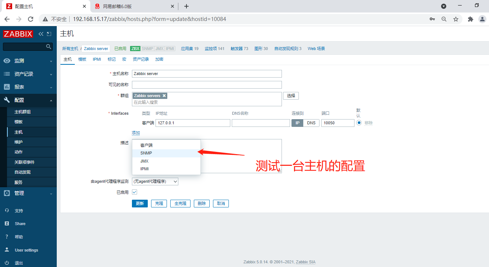Click the 选择 group button

coord(291,96)
